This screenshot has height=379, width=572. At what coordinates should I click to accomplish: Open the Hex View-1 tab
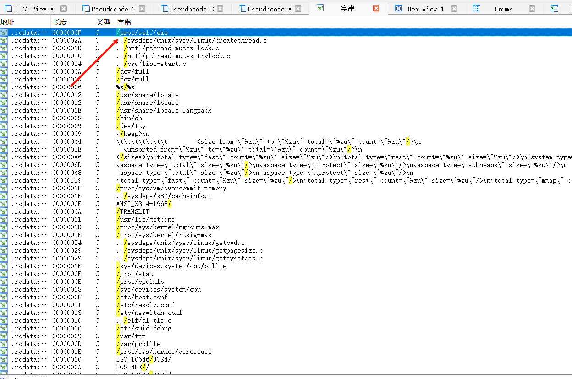click(425, 9)
